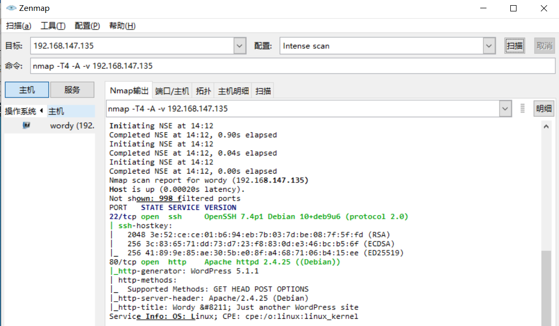
Task: Click 'Completed NSE at 14:12, 0.00s elapsed' line
Action: (x=193, y=171)
